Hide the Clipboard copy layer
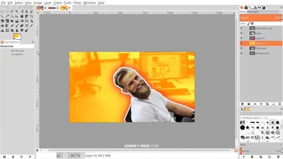 241,28
